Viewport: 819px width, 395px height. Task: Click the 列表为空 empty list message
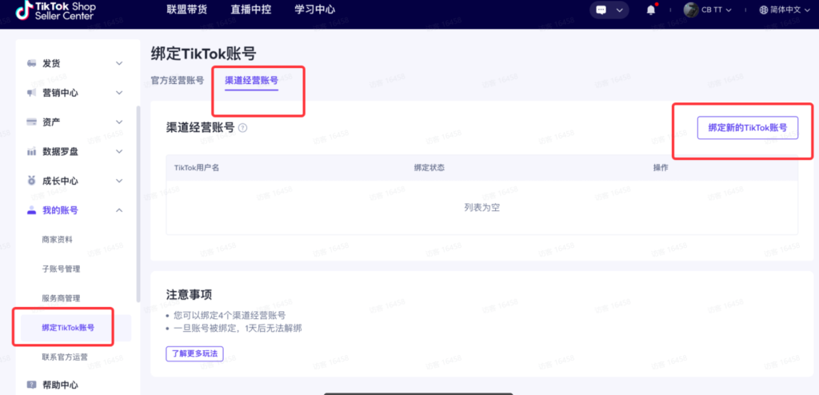482,207
